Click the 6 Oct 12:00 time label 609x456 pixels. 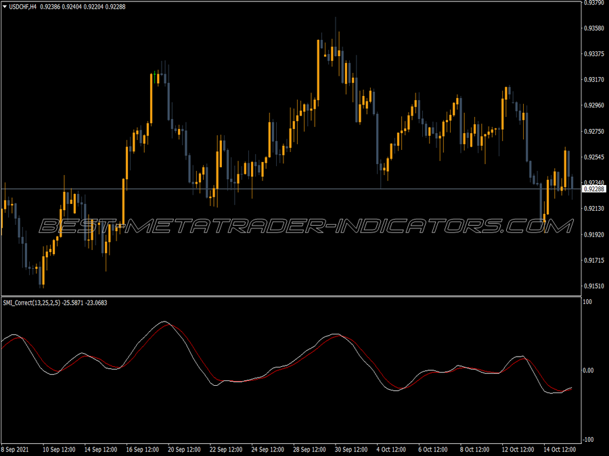432,449
